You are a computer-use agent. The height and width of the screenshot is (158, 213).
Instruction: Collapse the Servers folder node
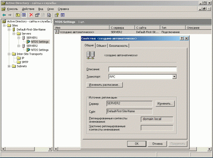coord(14,34)
